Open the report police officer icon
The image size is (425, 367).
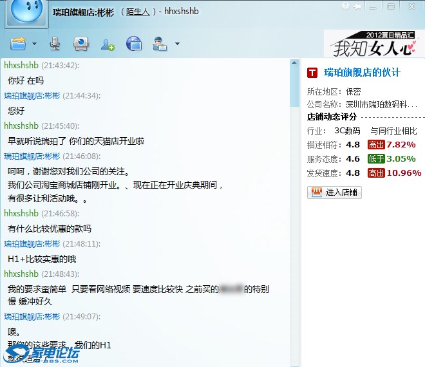coord(160,44)
